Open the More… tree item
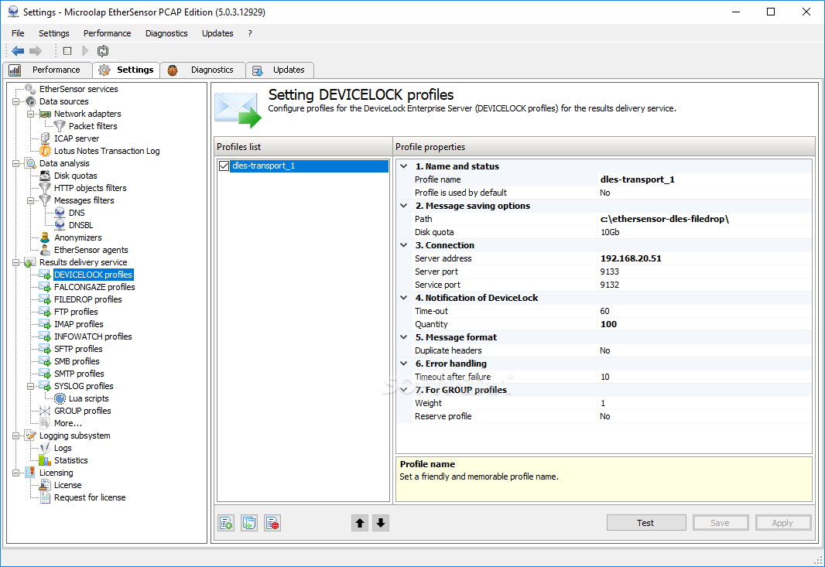This screenshot has height=567, width=825. 68,423
